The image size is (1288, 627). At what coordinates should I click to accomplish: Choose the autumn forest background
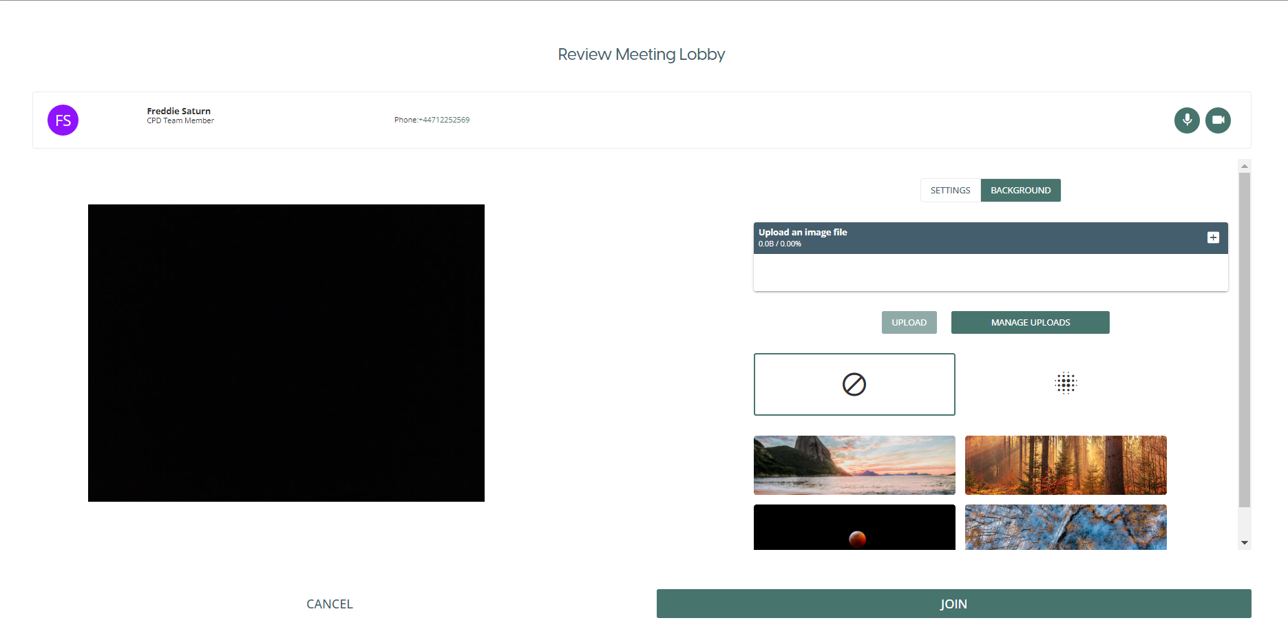pos(1066,465)
